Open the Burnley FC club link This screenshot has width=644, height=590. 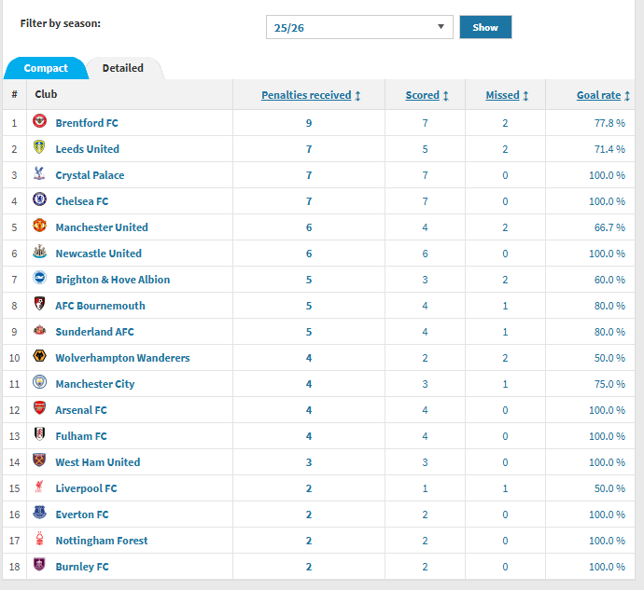(82, 567)
